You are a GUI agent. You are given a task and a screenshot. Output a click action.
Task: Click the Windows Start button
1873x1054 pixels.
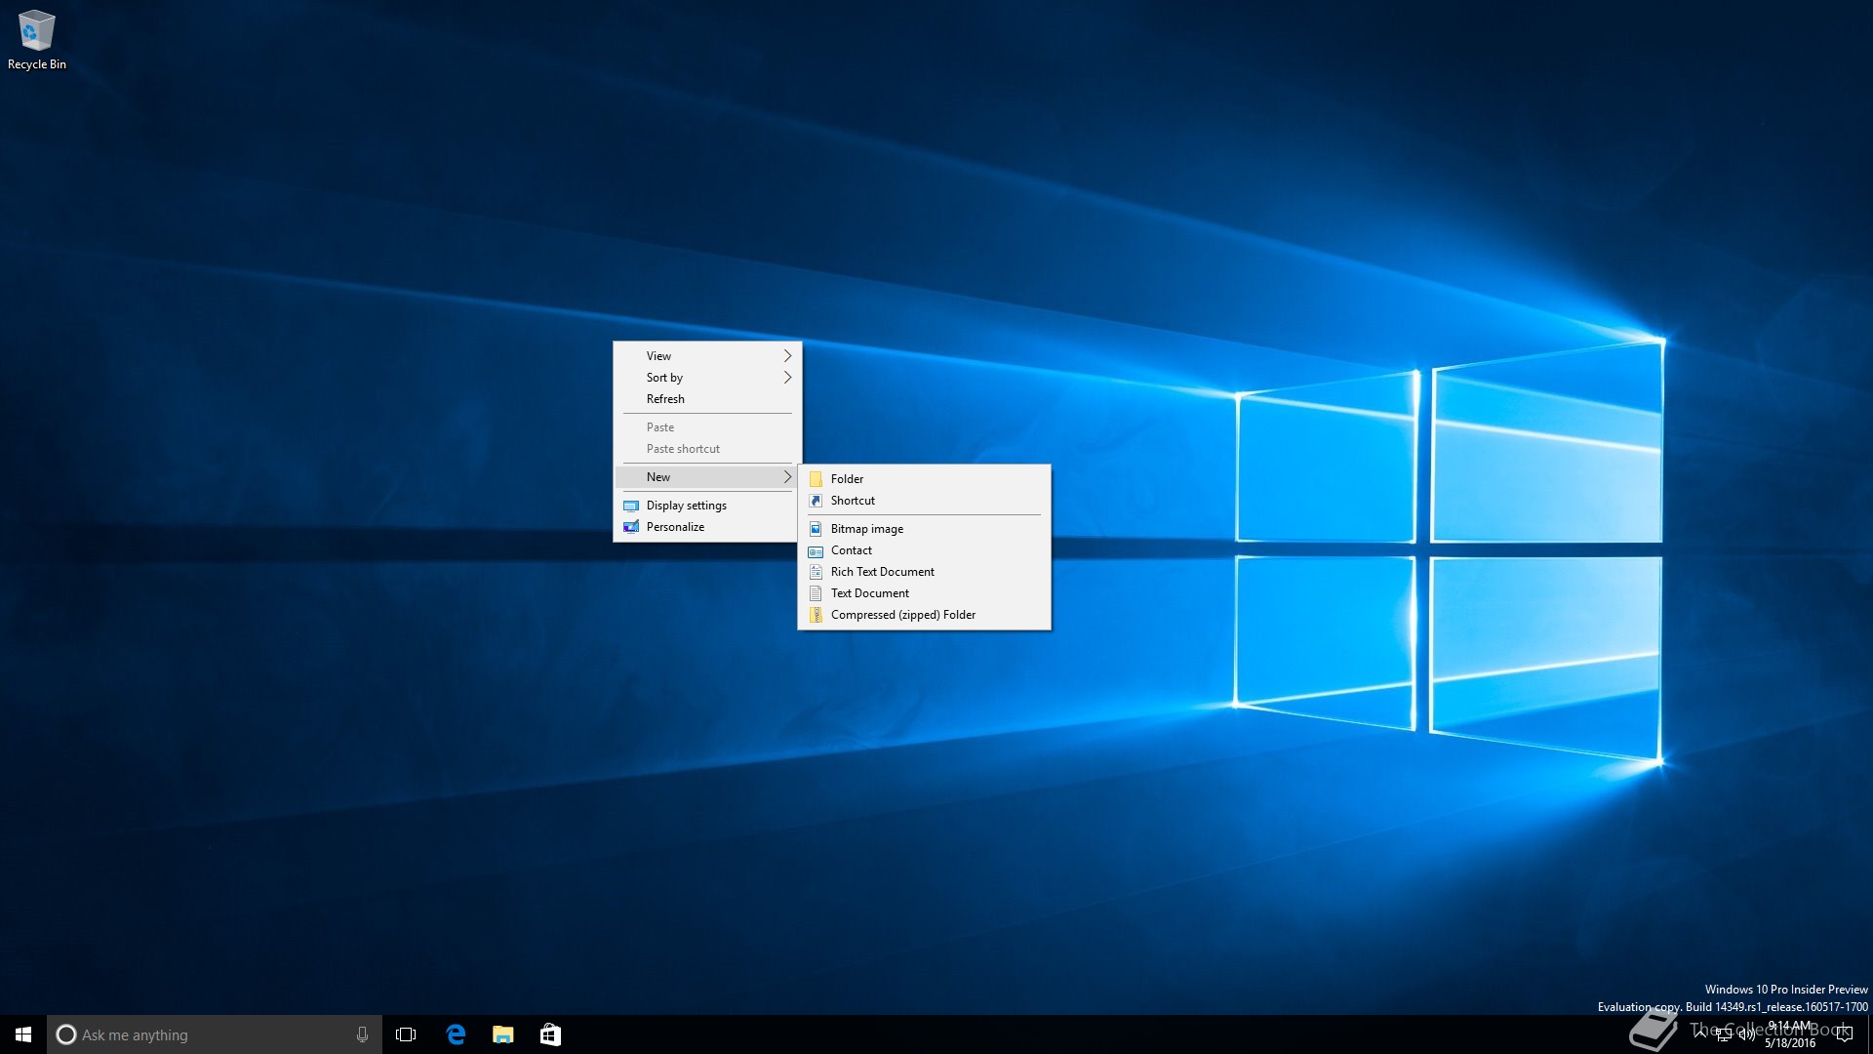pyautogui.click(x=23, y=1034)
